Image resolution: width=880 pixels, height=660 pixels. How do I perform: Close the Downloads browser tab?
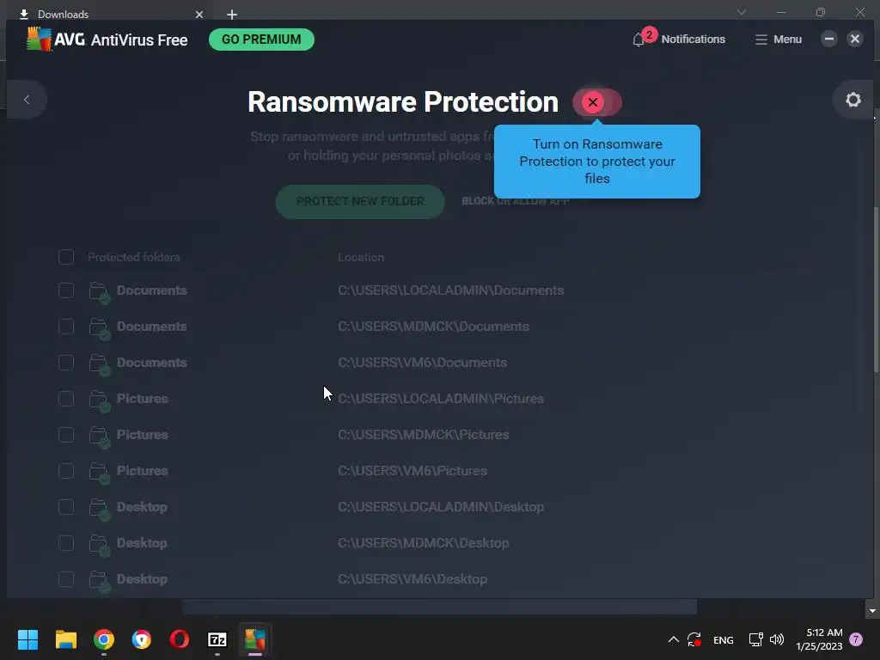pos(199,15)
